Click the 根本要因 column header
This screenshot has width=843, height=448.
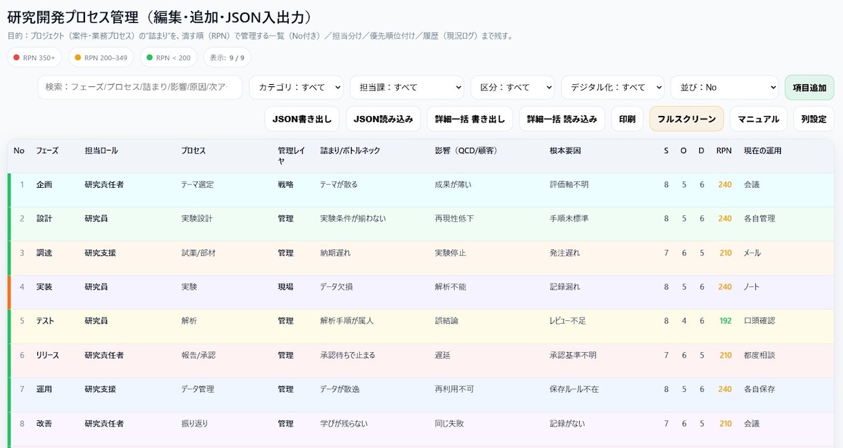[x=565, y=150]
